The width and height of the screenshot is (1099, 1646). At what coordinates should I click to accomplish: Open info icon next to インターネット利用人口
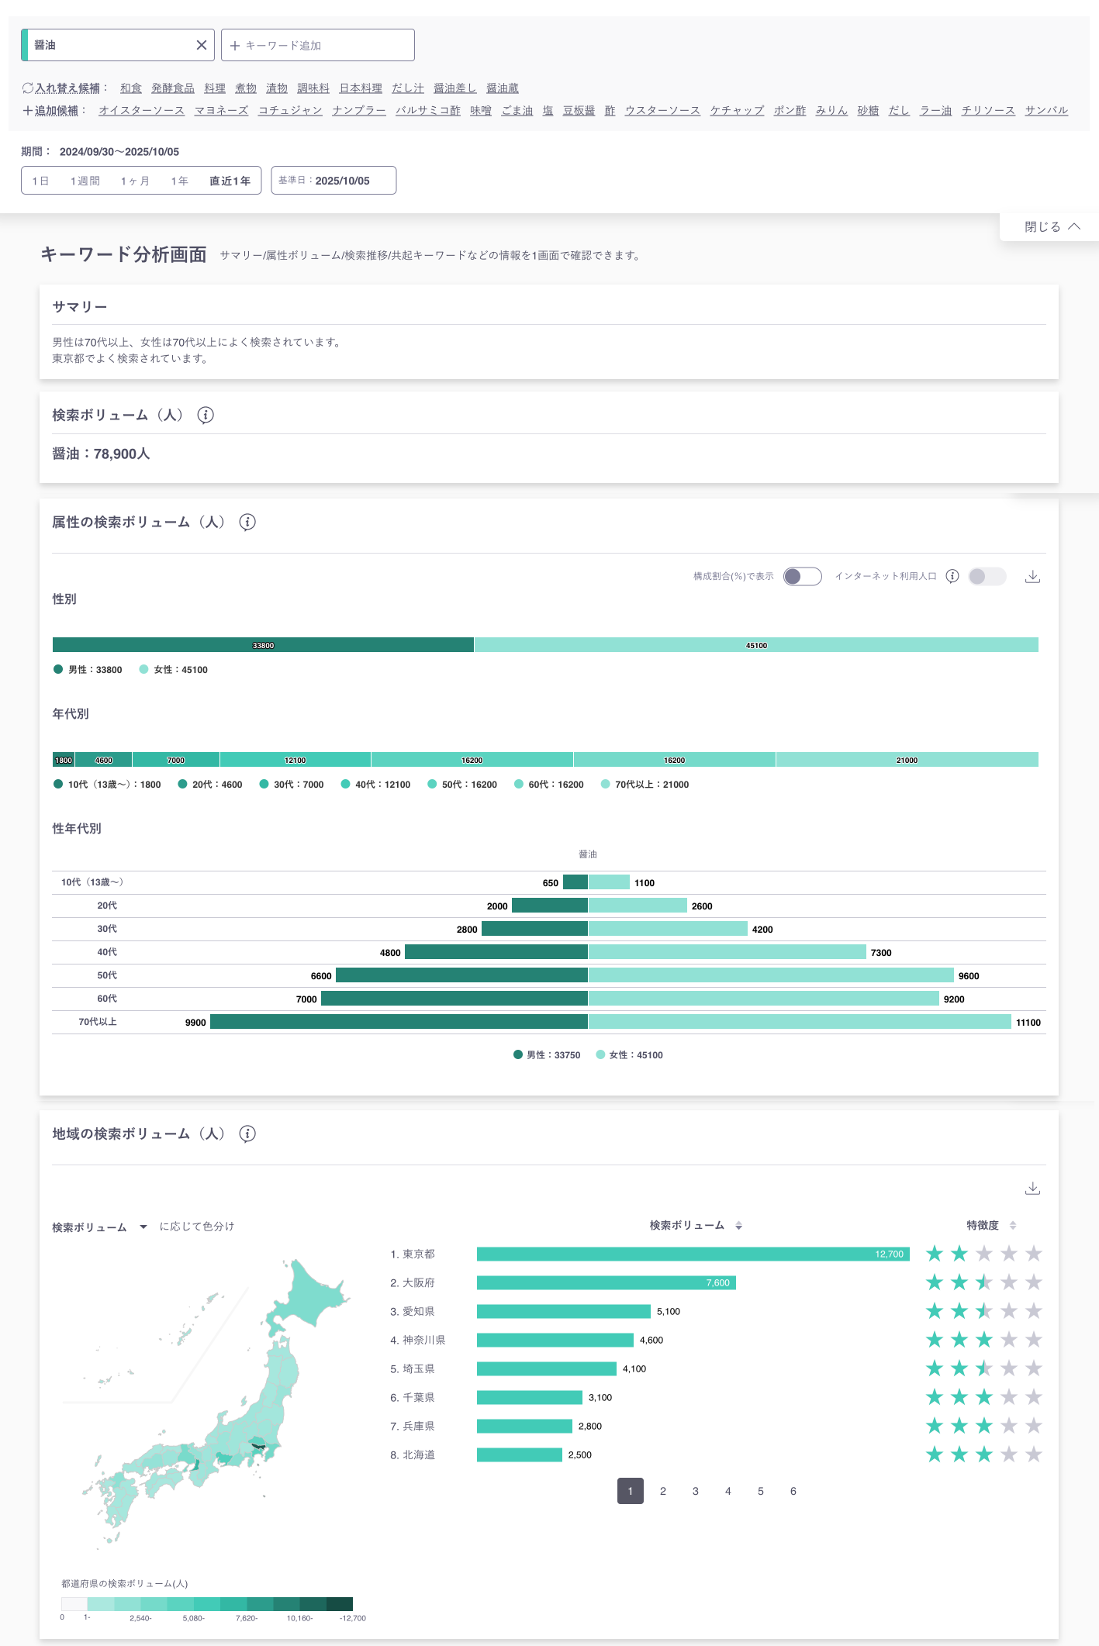952,576
